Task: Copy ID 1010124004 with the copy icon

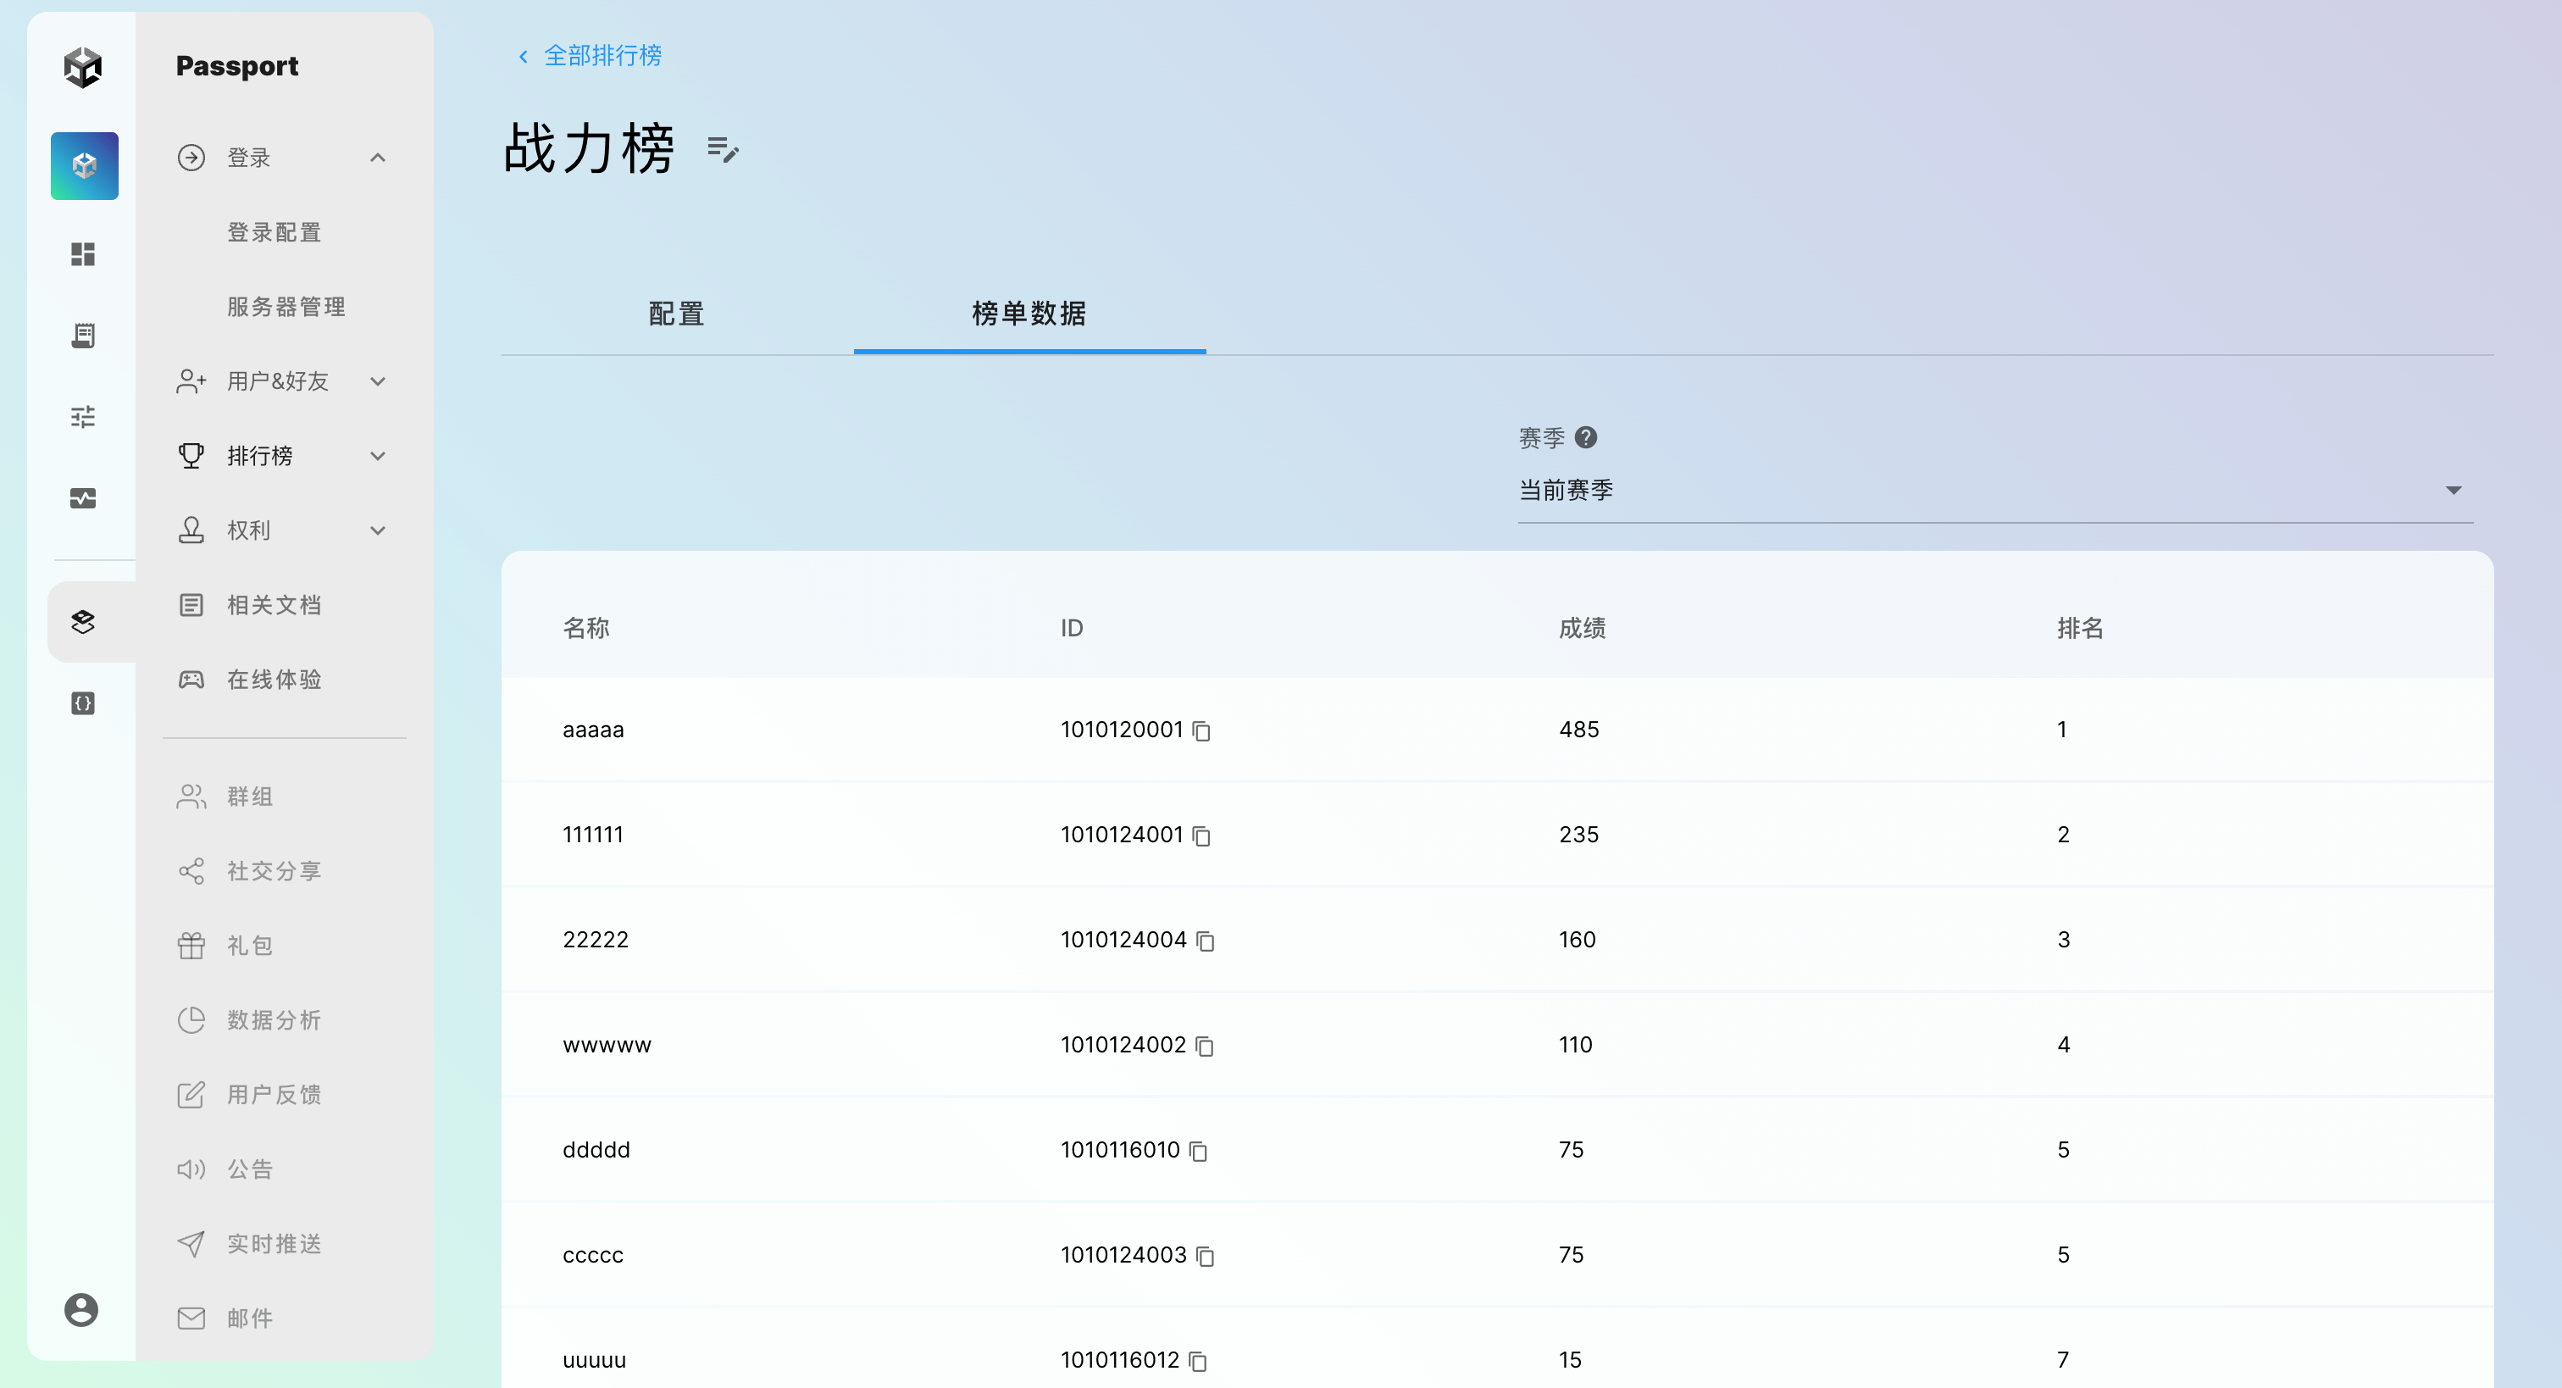Action: coord(1206,941)
